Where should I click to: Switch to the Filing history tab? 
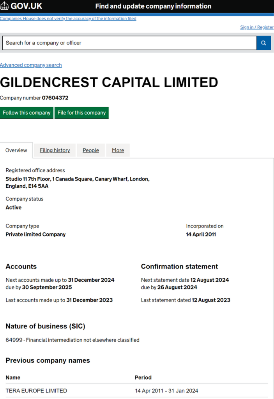(55, 150)
